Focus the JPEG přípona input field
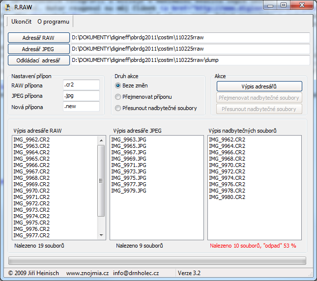The height and width of the screenshot is (281, 317). (81, 96)
